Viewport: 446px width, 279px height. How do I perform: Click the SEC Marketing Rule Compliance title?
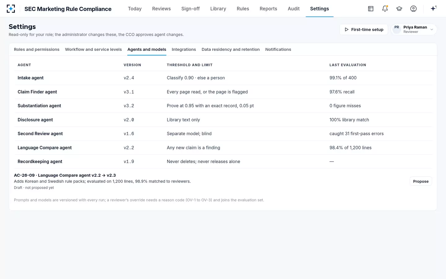[68, 9]
